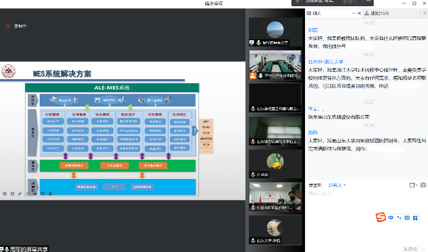Click the chat history save icon
The image size is (428, 252).
pos(423,185)
